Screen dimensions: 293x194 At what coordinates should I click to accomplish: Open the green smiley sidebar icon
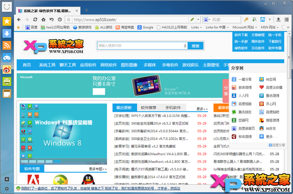pos(7,81)
